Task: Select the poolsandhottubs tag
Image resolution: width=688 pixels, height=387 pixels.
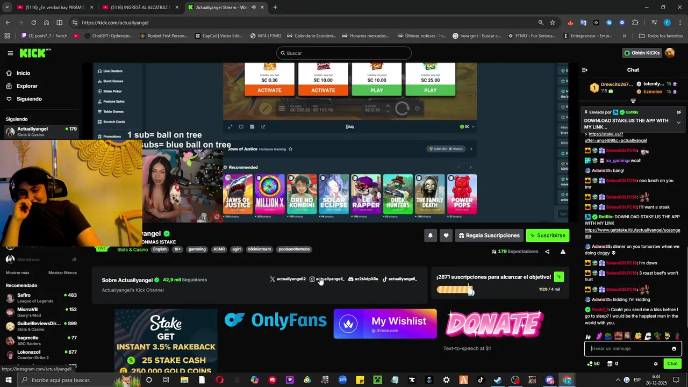Action: pos(294,249)
